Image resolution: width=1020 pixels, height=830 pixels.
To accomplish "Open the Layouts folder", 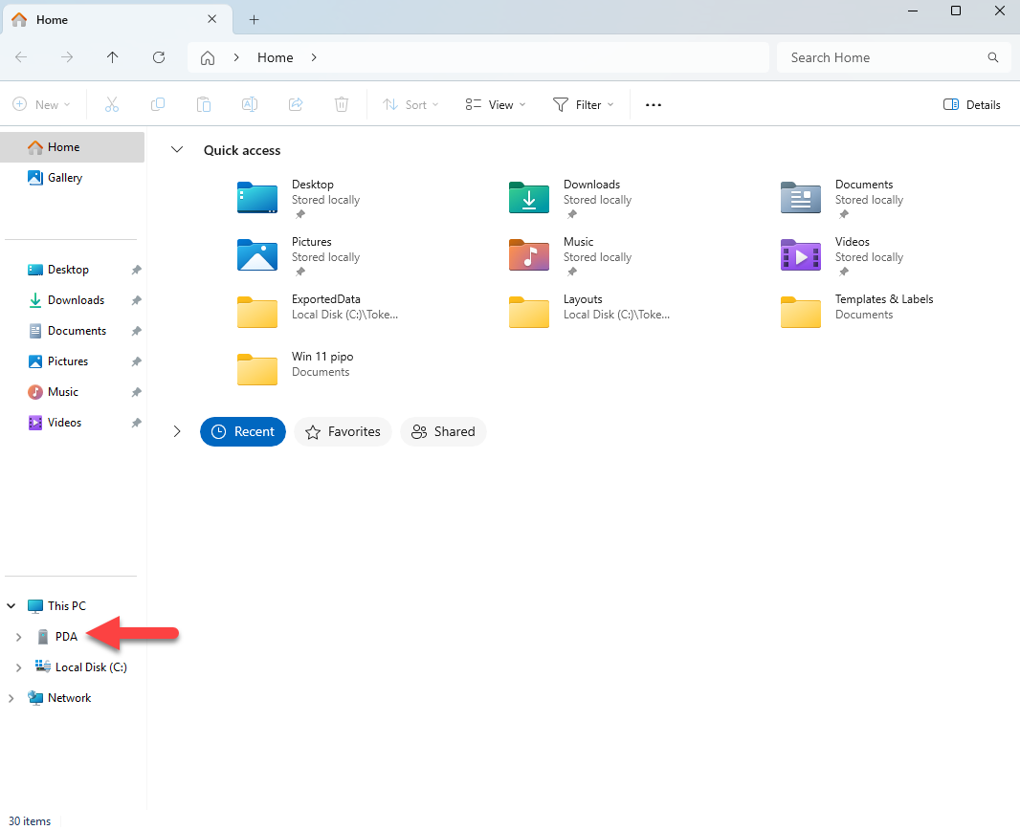I will (x=589, y=312).
